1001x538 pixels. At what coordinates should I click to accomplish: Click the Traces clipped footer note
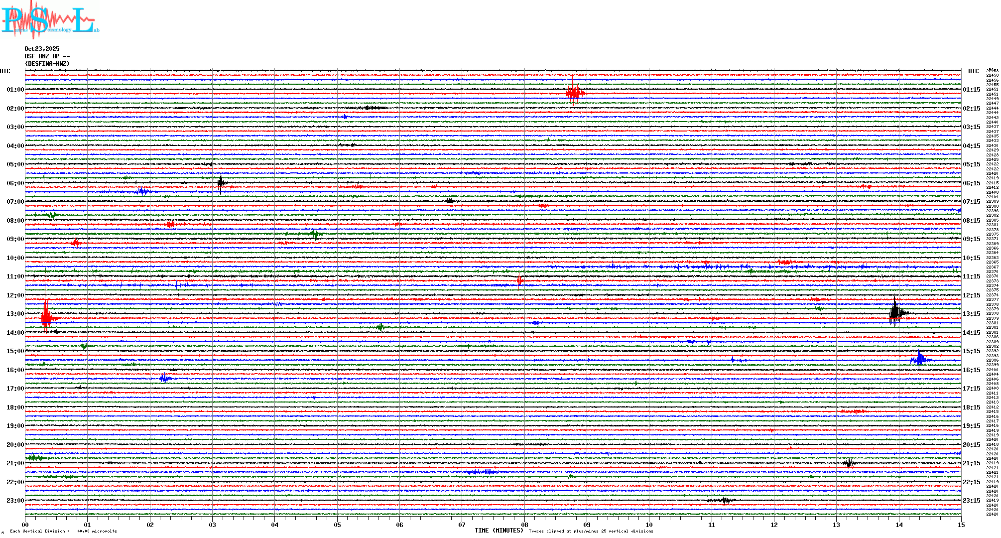(x=591, y=531)
